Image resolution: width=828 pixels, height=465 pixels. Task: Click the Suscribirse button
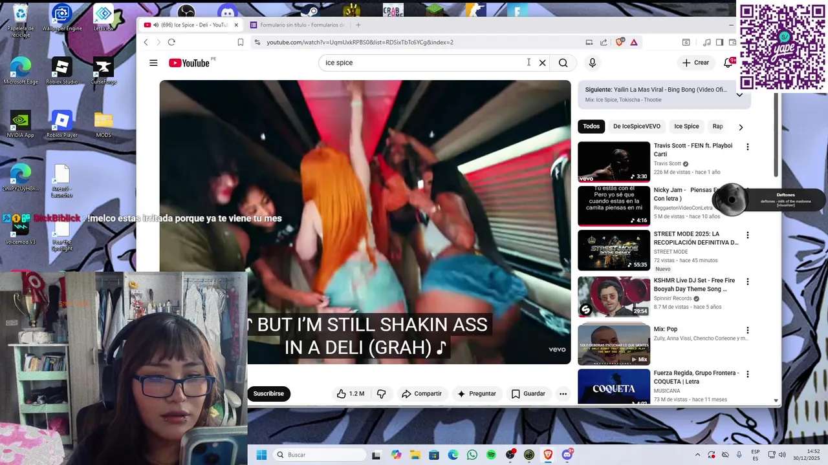(268, 393)
